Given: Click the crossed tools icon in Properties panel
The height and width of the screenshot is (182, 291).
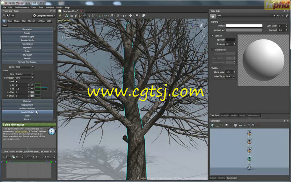Looking at the screenshot, I should tap(4, 16).
